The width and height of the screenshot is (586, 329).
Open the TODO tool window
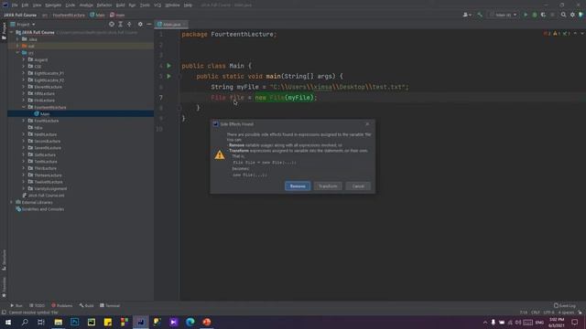(37, 305)
